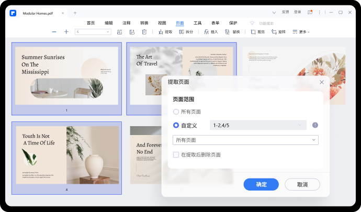Viewport: 361px width, 212px height.
Task: Open the page size dropdown in toolbar
Action: point(93,32)
